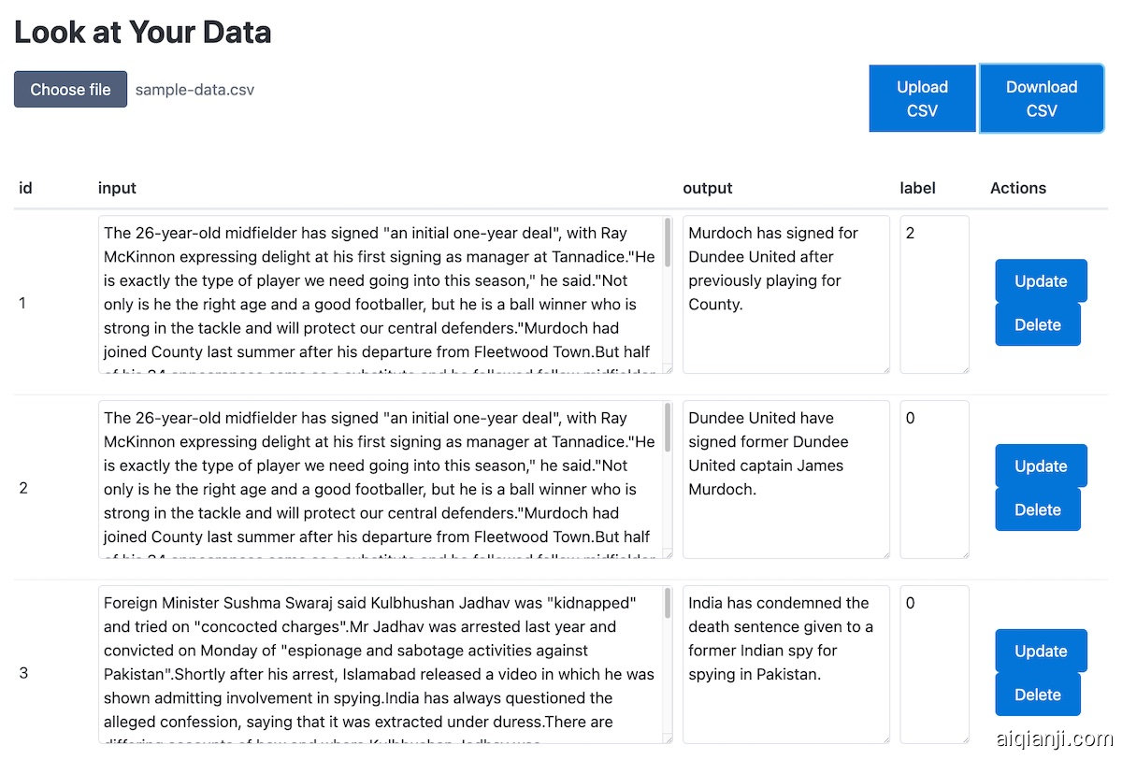Click the label field containing 2
The height and width of the screenshot is (759, 1122).
(x=933, y=294)
